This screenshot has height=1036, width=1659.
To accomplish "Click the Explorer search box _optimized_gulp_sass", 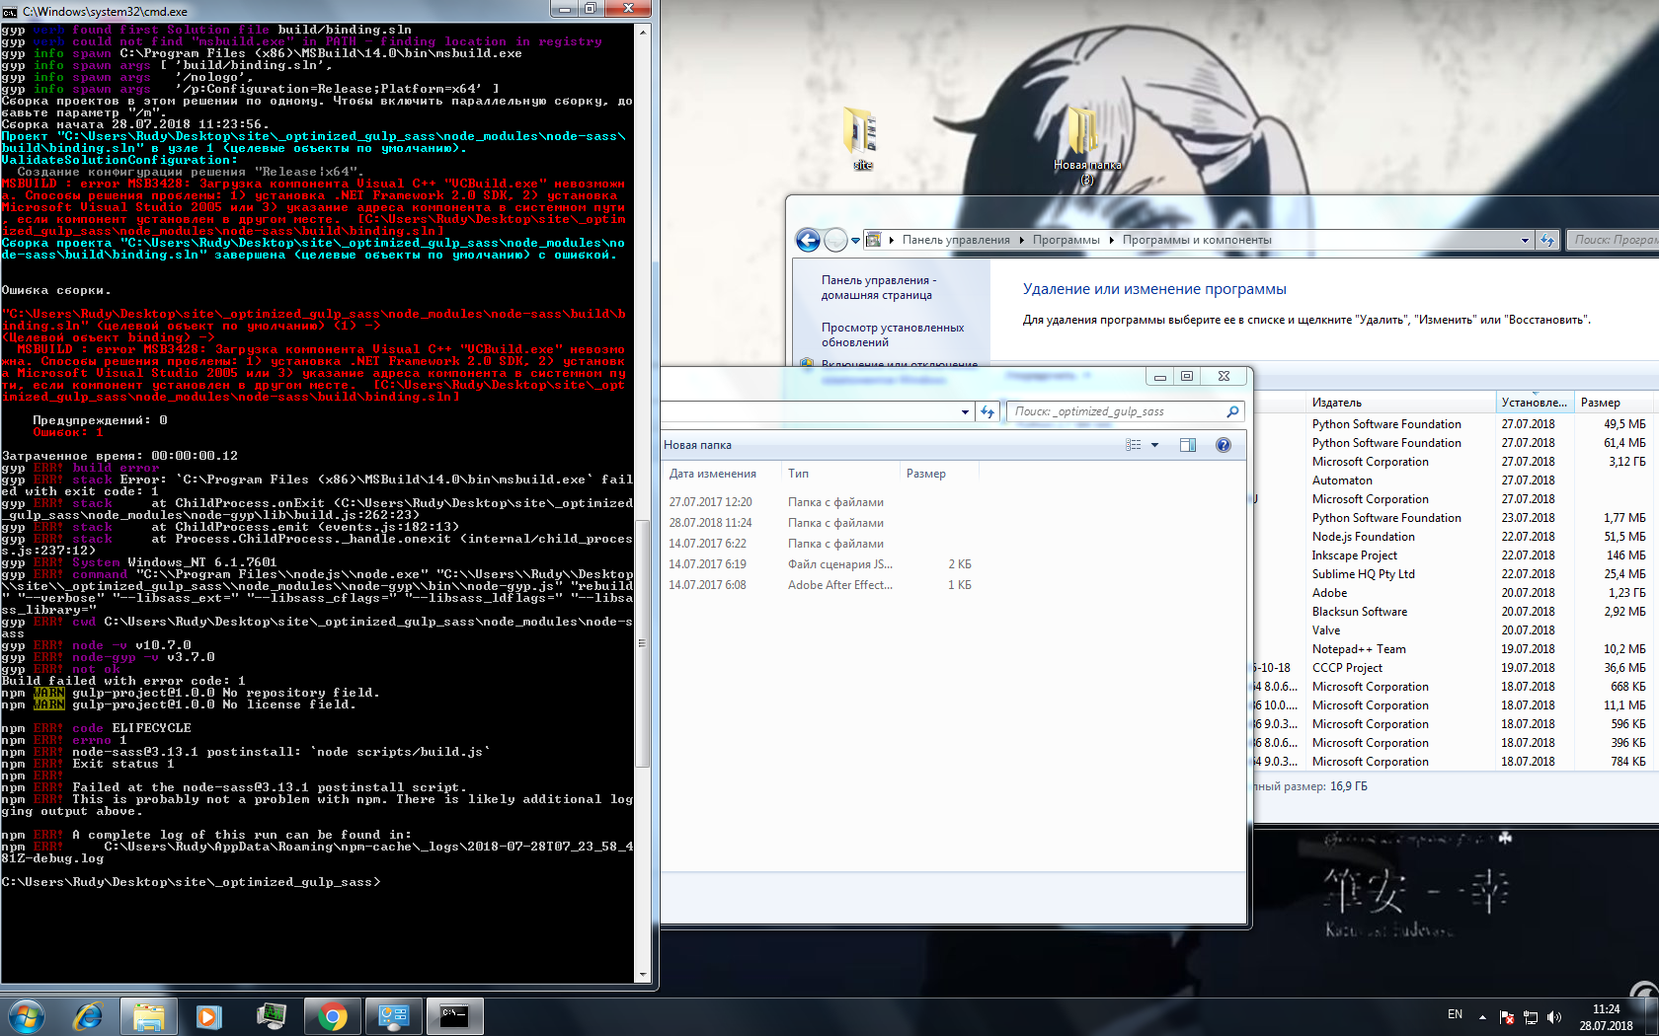I will click(1116, 411).
